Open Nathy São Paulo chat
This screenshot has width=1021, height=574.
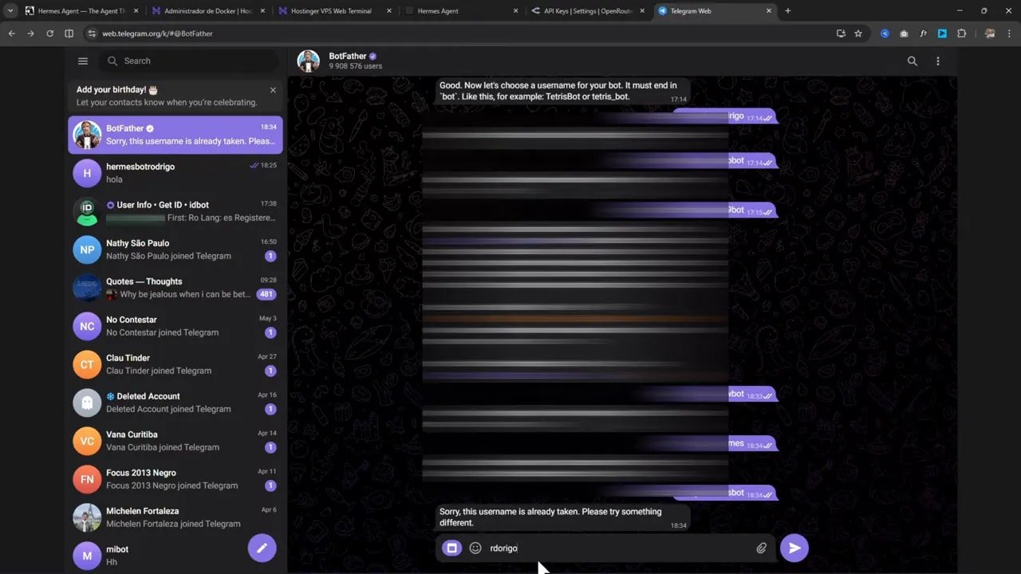coord(175,250)
